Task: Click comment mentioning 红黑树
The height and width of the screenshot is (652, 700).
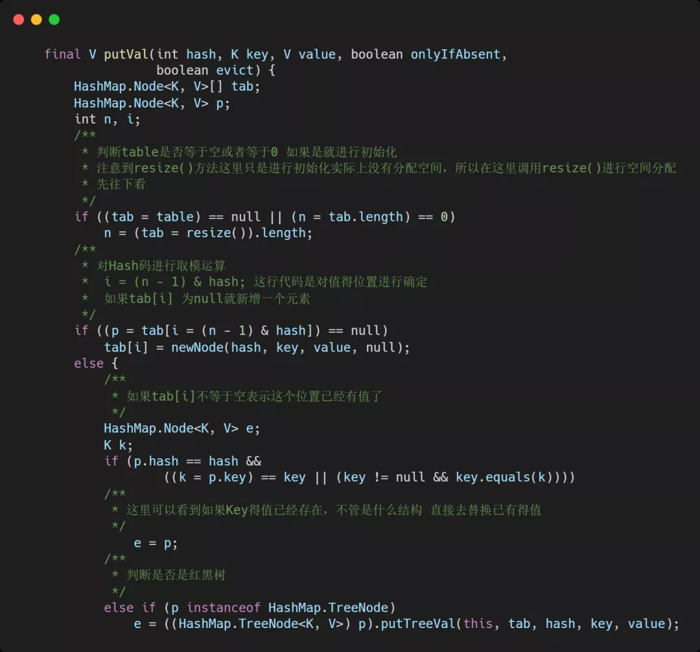Action: pyautogui.click(x=176, y=575)
